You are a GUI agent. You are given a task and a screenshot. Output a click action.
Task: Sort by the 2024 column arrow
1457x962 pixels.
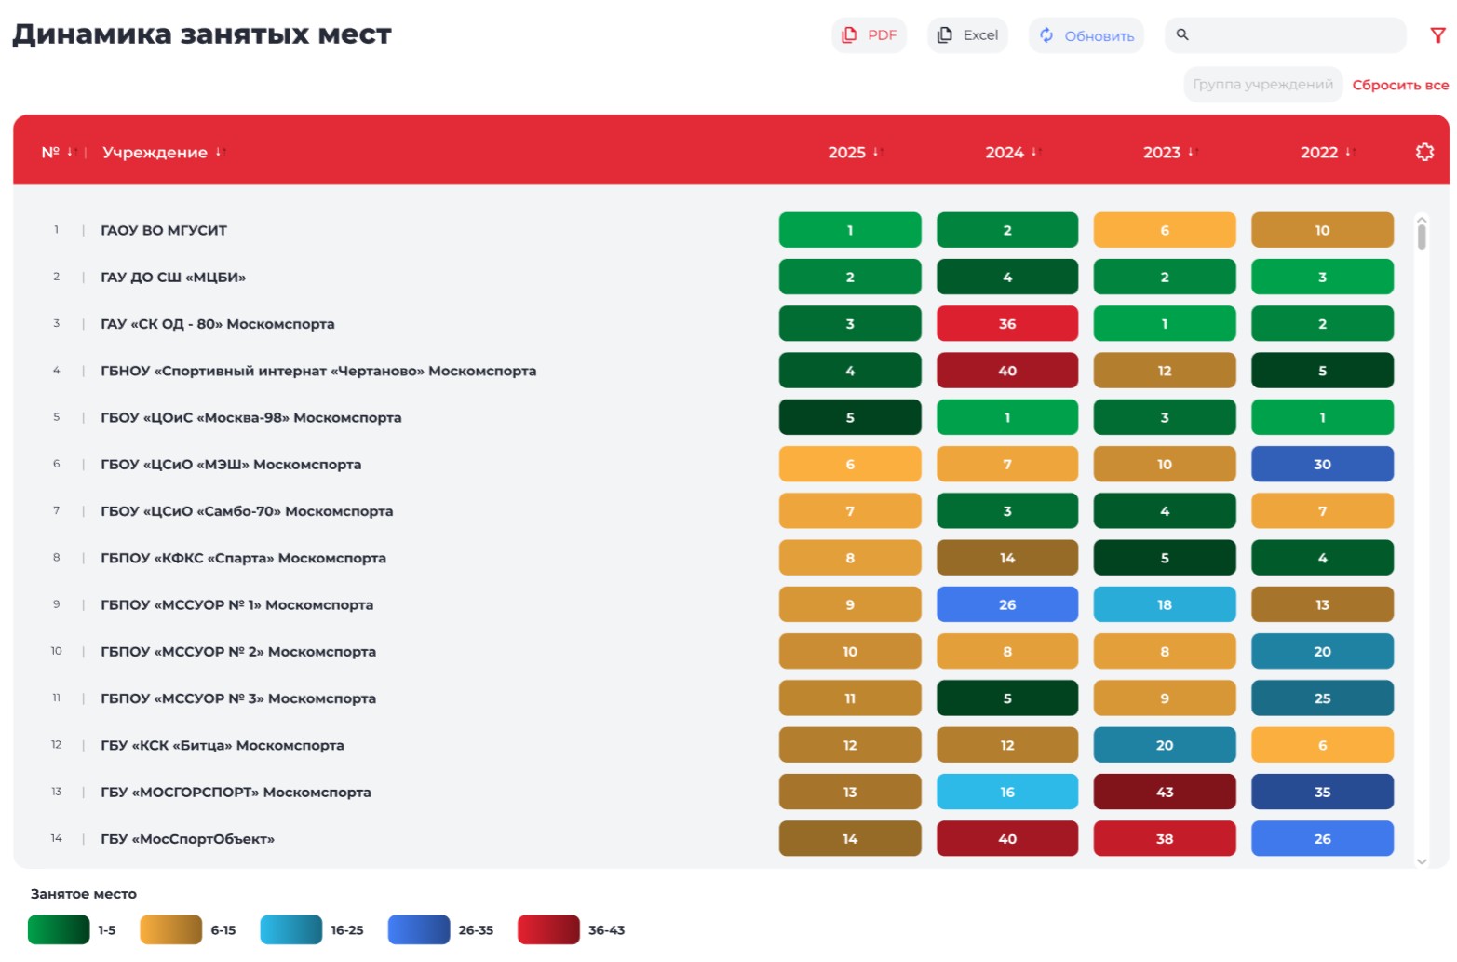(1033, 152)
